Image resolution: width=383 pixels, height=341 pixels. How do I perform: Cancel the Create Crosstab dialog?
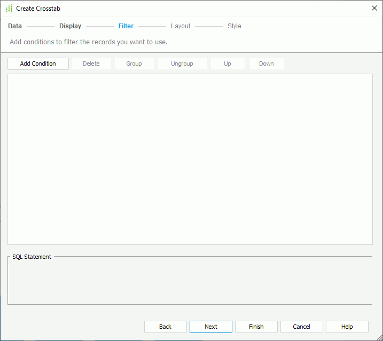pyautogui.click(x=302, y=327)
